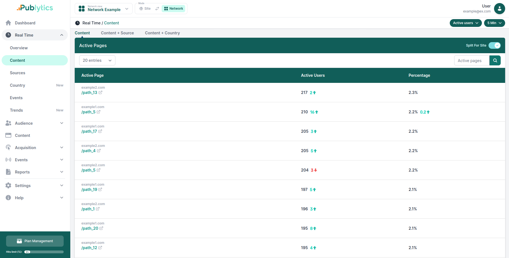Viewport: 509px width, 258px height.
Task: Click the Active Users column header
Action: pos(313,75)
